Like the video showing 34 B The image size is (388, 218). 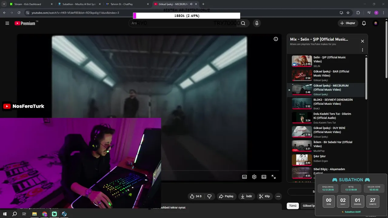tap(196, 196)
